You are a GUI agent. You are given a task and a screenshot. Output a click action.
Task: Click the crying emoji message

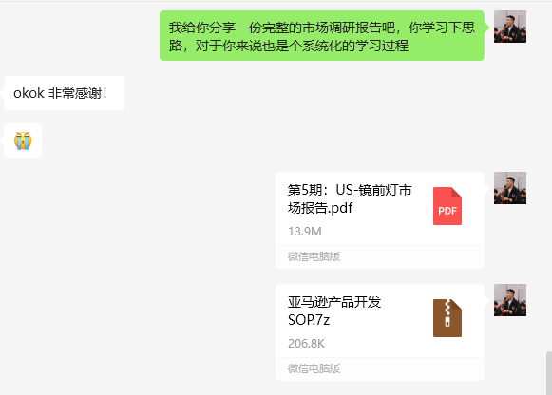tap(23, 141)
